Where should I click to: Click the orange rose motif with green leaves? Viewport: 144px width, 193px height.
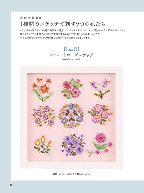42,89
